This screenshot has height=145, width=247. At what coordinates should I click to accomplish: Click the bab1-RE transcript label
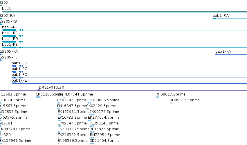coord(10,45)
